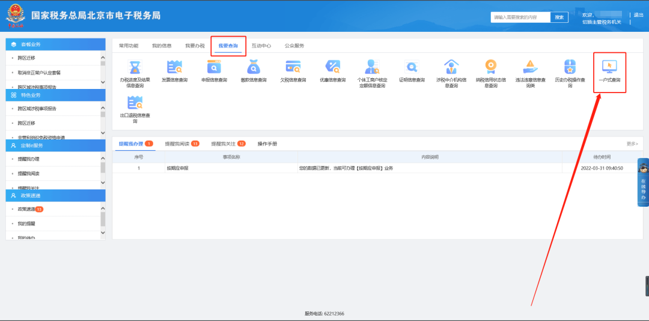Open 提醒我阅读 in 定制e服务 sidebar

tap(29, 174)
